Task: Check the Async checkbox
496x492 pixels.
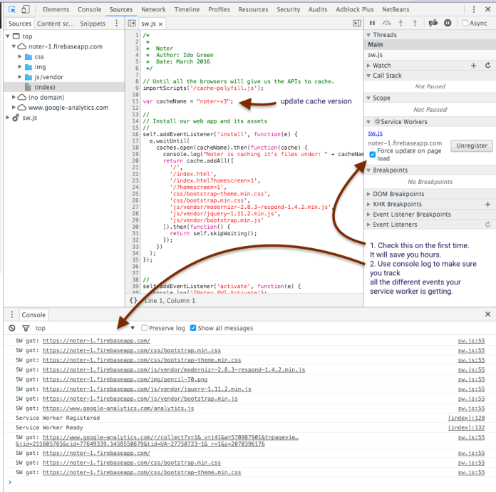Action: click(x=465, y=23)
